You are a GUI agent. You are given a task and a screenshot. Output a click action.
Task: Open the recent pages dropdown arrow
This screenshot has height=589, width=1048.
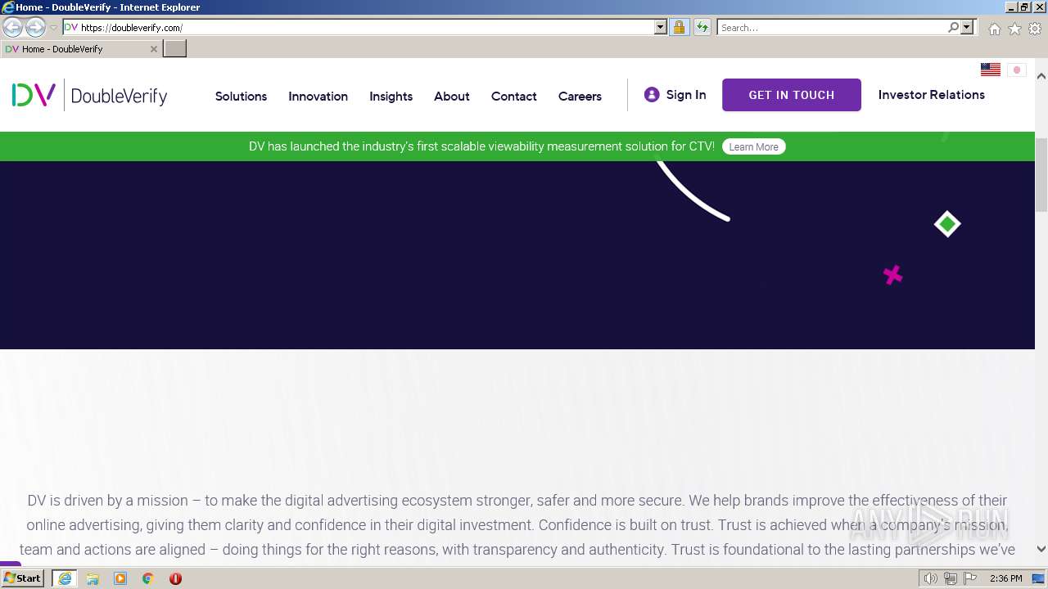click(53, 28)
